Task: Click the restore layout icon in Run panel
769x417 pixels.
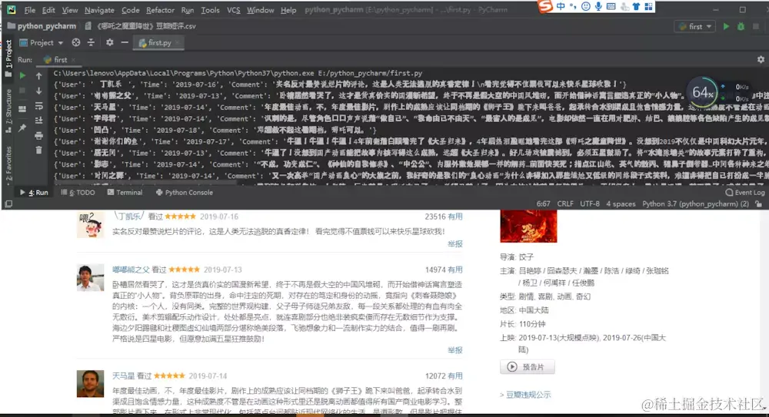Action: pyautogui.click(x=22, y=109)
